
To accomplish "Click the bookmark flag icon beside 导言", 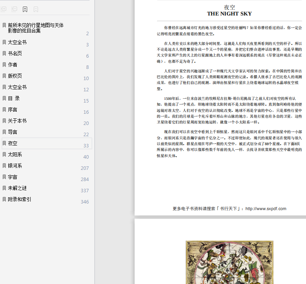I will point(4,132).
